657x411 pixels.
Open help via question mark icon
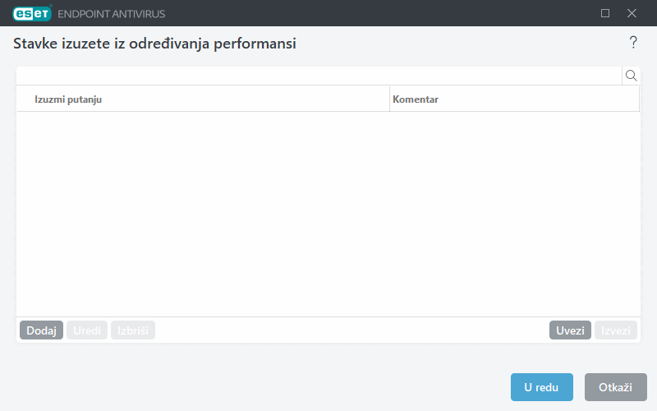633,43
